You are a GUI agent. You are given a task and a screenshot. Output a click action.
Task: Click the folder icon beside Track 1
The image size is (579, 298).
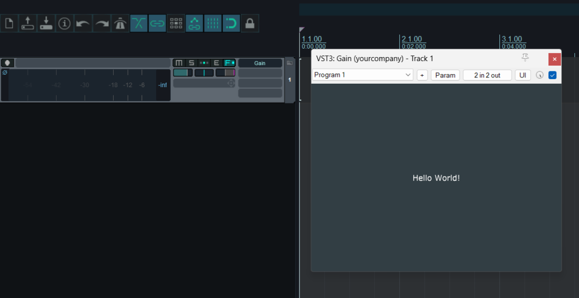289,63
